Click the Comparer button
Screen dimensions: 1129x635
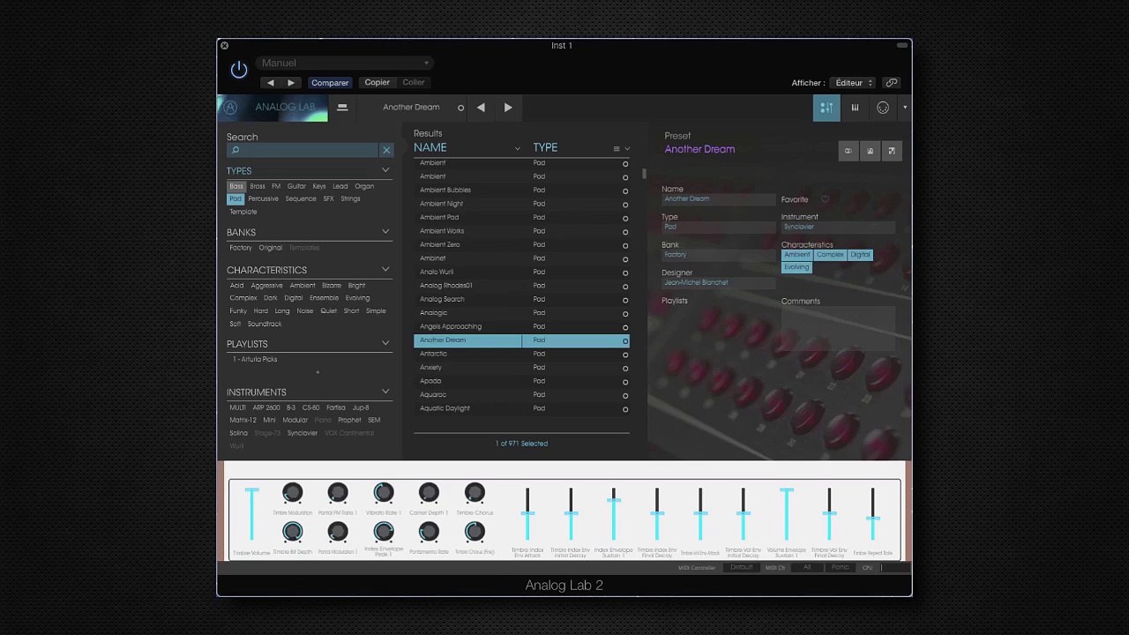tap(330, 83)
